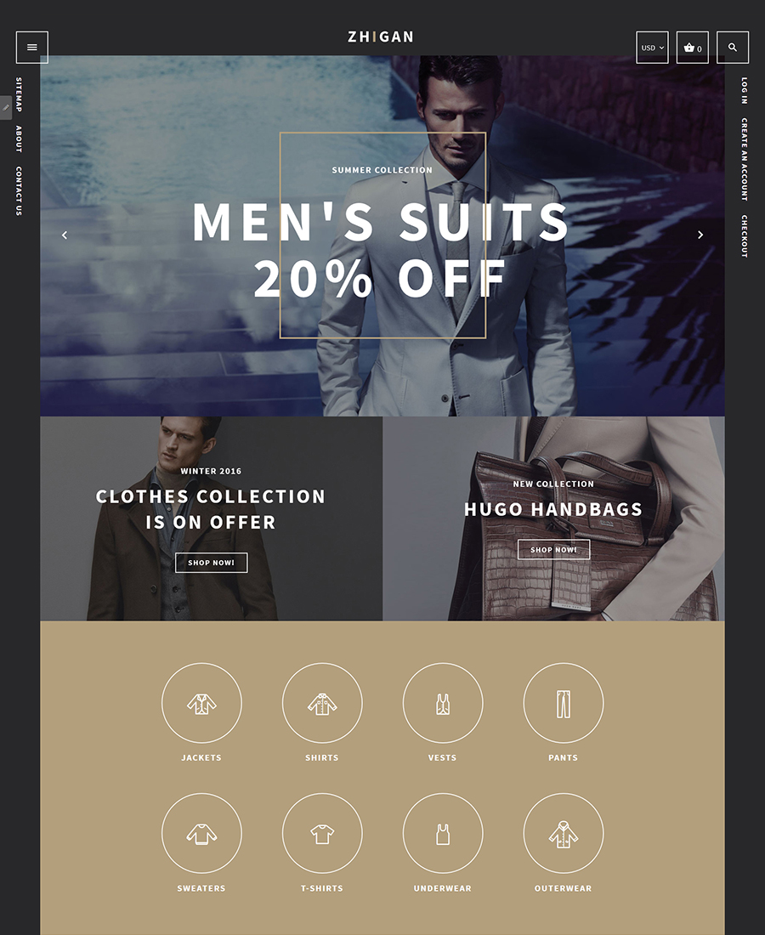
Task: Open the Sitemap vertical link
Action: click(x=19, y=94)
